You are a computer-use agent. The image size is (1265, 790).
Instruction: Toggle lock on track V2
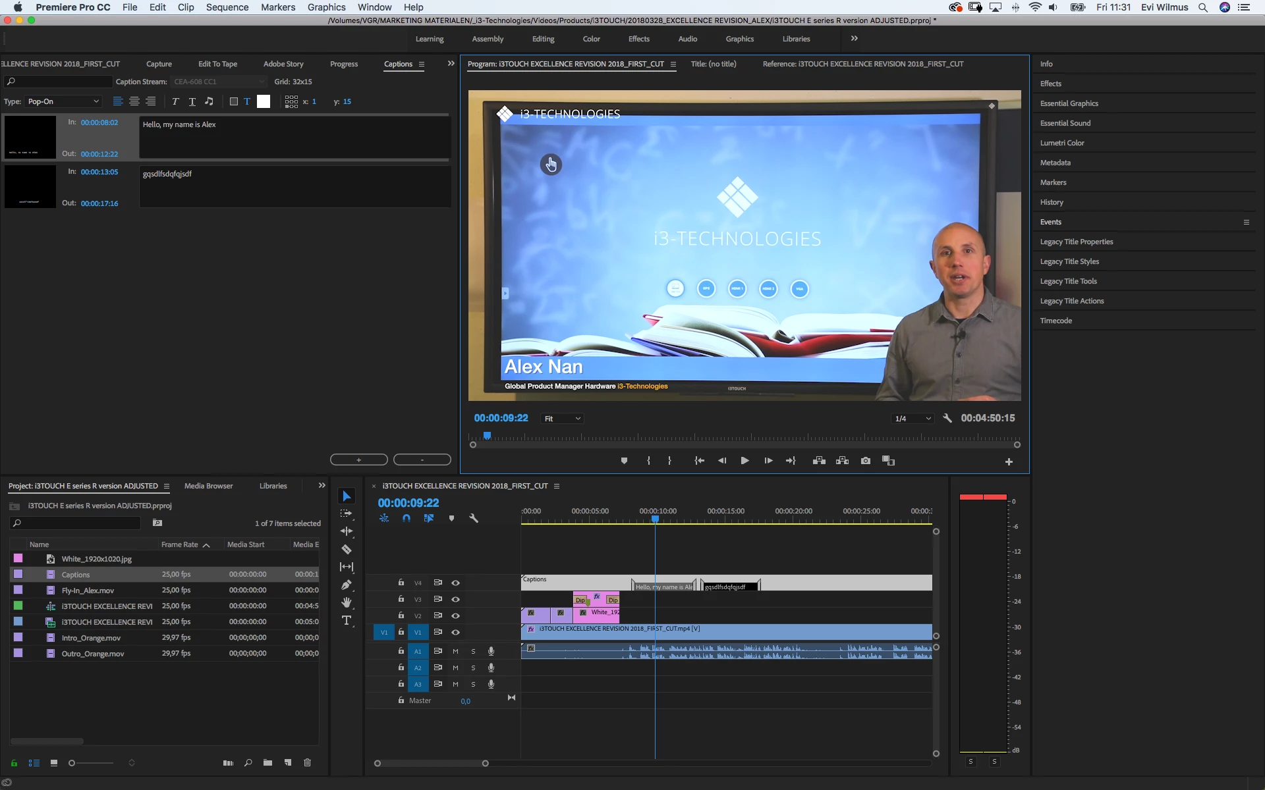(401, 615)
